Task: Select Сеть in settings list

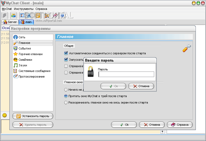Action: pyautogui.click(x=33, y=37)
